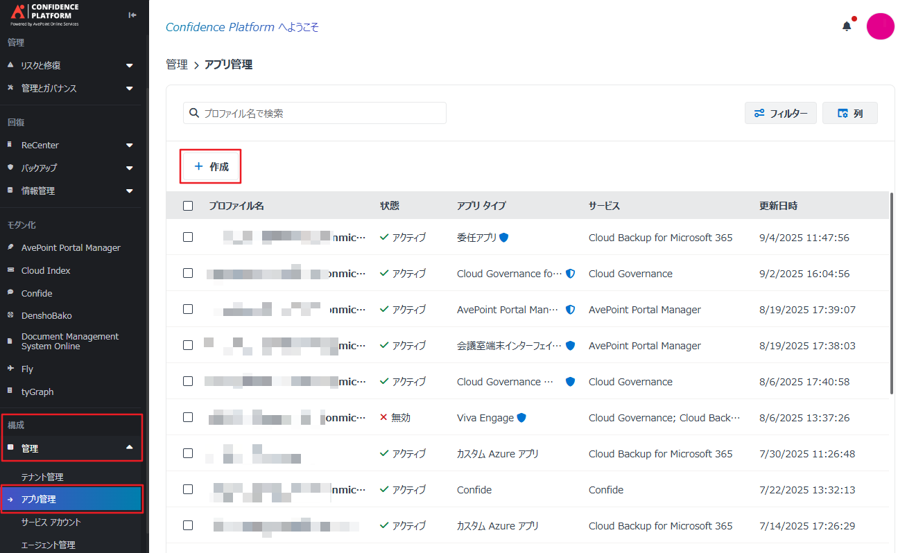Sort by the 更新日時 column header
This screenshot has width=898, height=553.
pos(779,206)
